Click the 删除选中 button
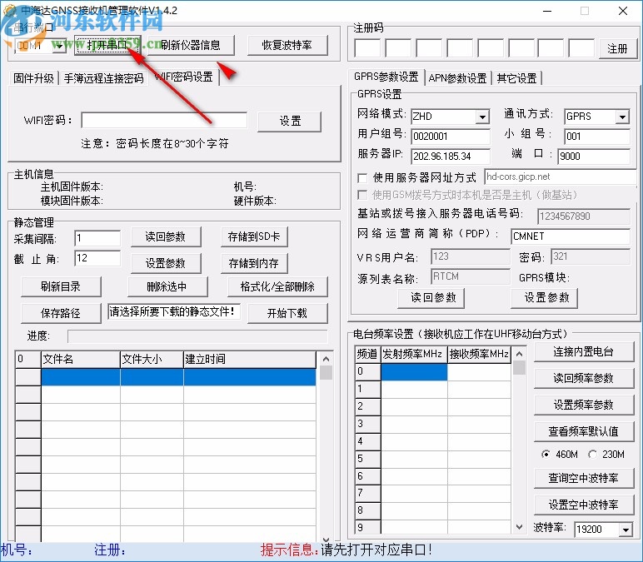This screenshot has height=562, width=643. [x=167, y=286]
